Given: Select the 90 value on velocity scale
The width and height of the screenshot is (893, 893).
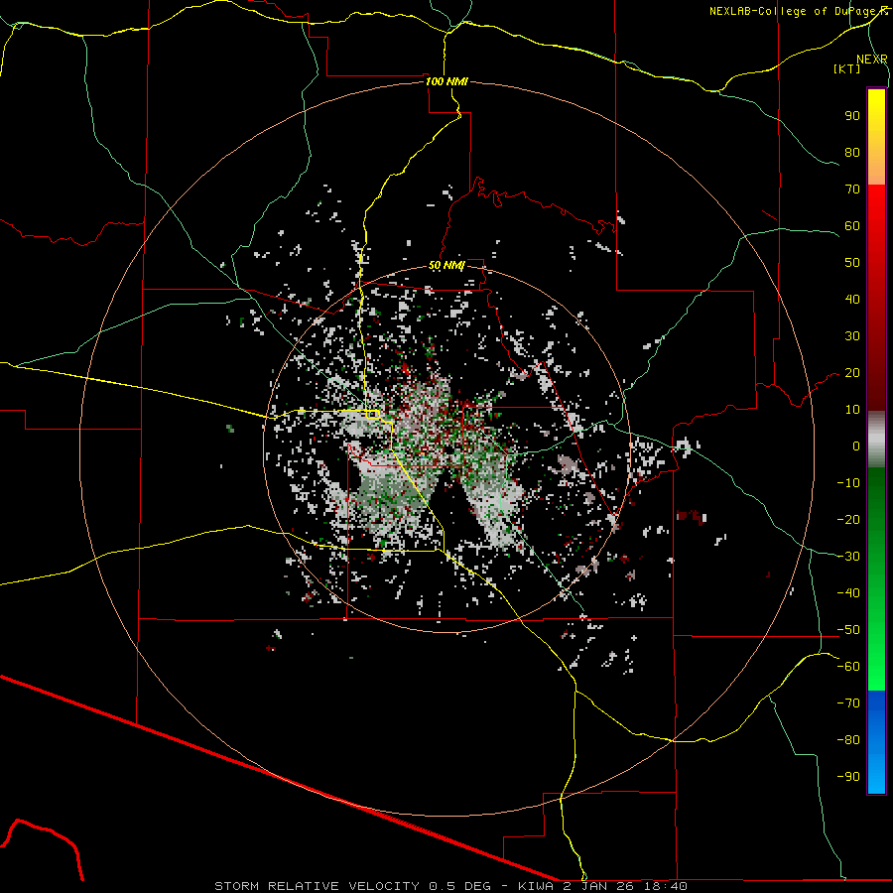Looking at the screenshot, I should (852, 116).
